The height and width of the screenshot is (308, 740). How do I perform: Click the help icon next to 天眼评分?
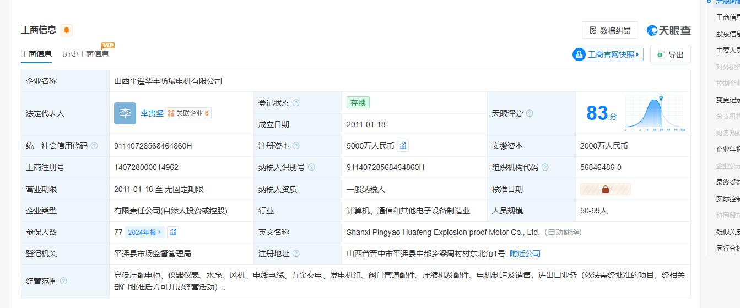pos(530,113)
